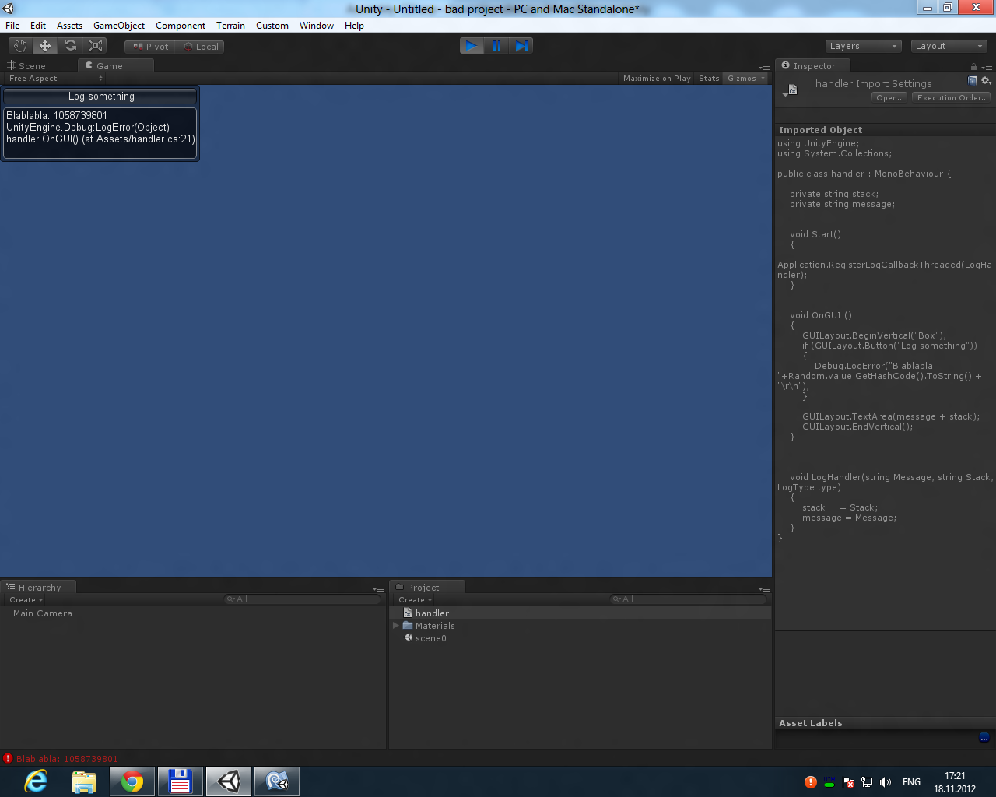Select the Move tool
The height and width of the screenshot is (797, 996).
tap(45, 46)
